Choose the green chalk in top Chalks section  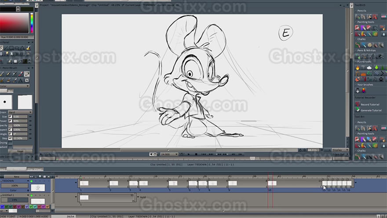click(x=358, y=45)
